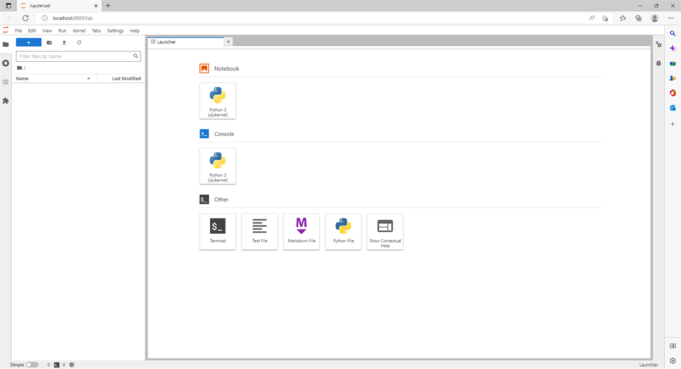681x369 pixels.
Task: Open the Edit menu
Action: click(32, 31)
